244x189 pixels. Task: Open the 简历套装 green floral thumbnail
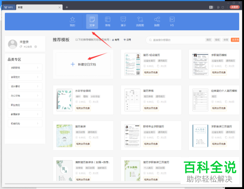(x=64, y=136)
